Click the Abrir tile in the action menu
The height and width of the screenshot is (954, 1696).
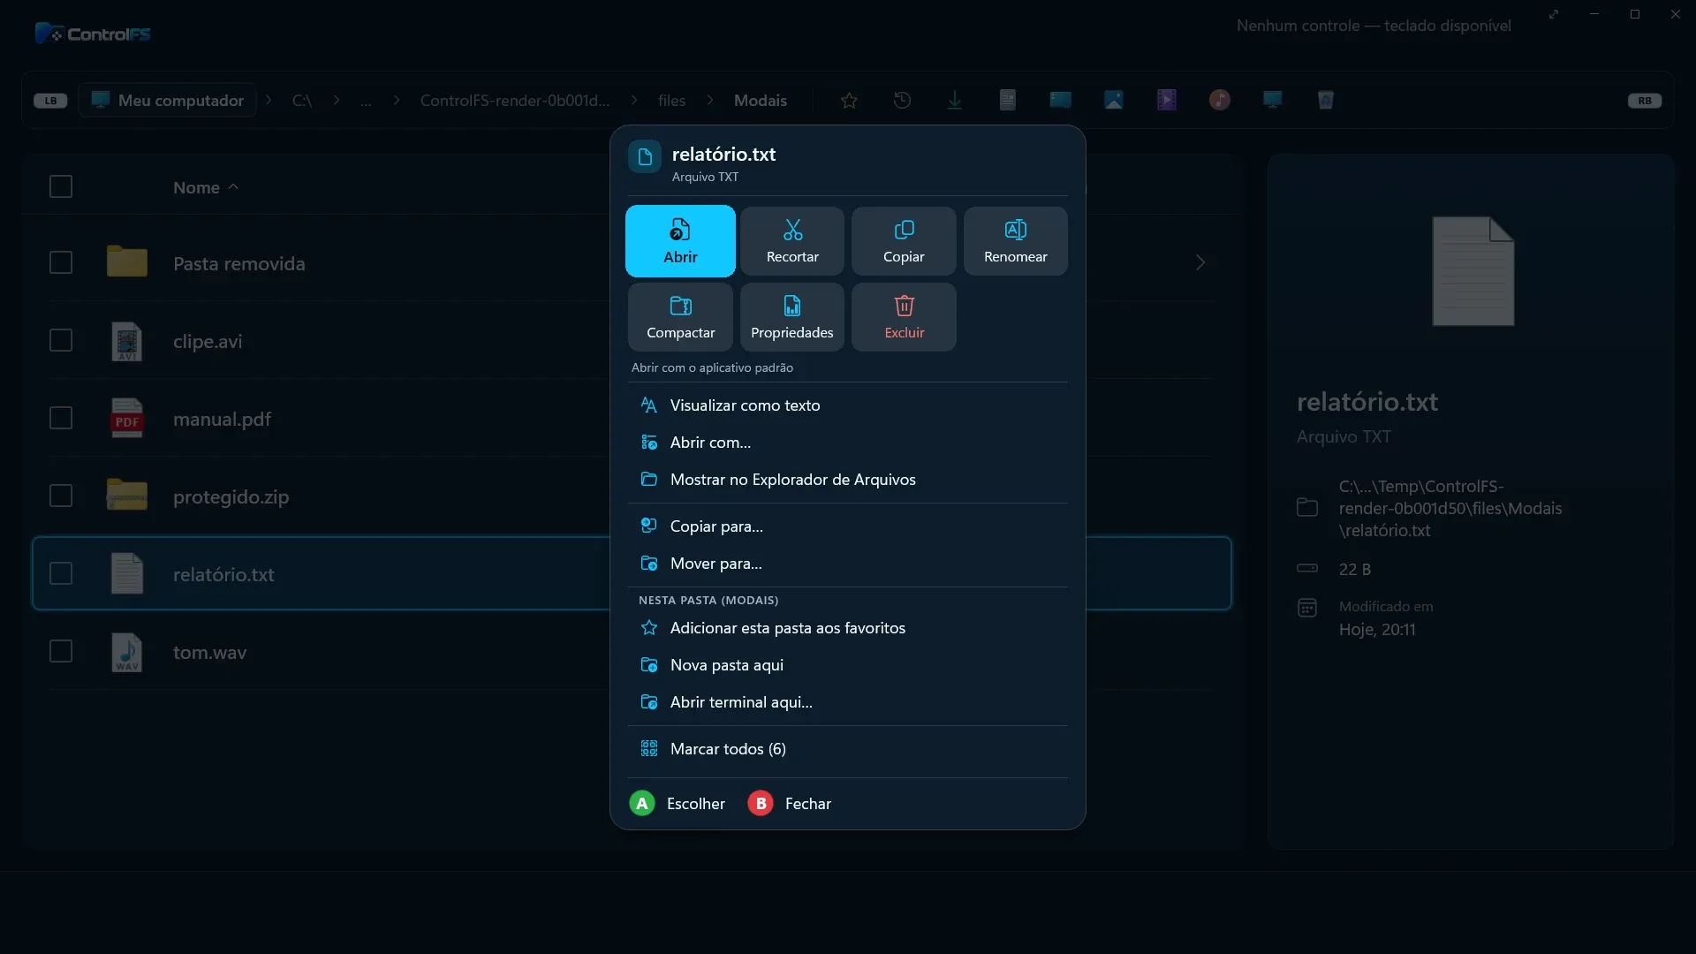[x=680, y=241]
